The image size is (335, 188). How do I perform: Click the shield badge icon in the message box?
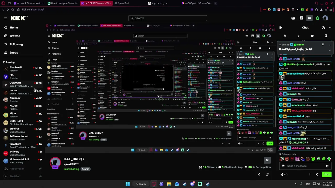click(283, 166)
